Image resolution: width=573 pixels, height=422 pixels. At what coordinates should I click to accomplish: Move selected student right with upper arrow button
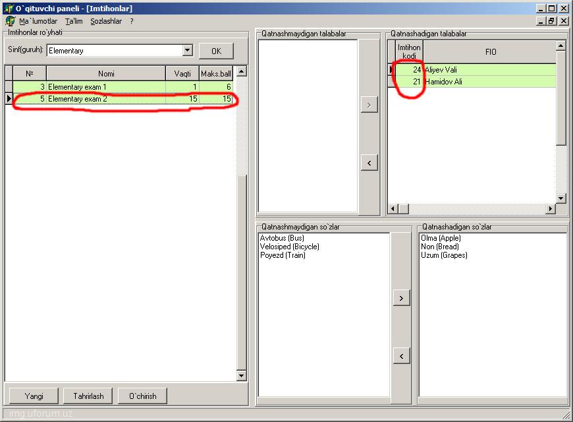[x=369, y=105]
